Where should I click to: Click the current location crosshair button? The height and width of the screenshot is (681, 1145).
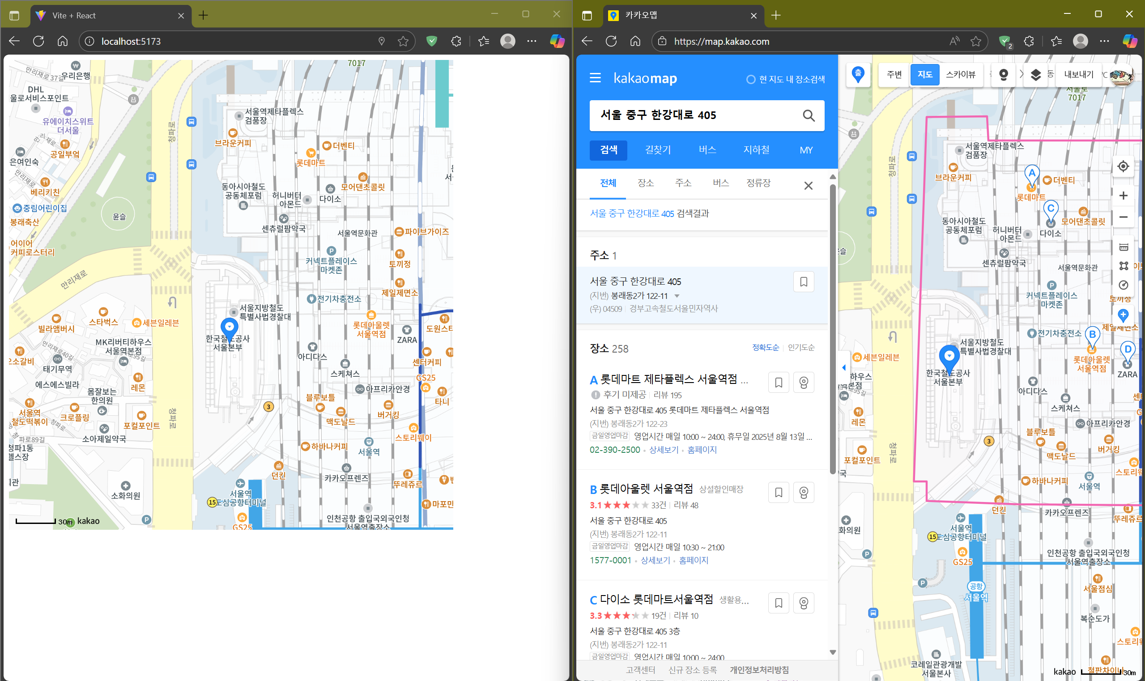pyautogui.click(x=1123, y=166)
